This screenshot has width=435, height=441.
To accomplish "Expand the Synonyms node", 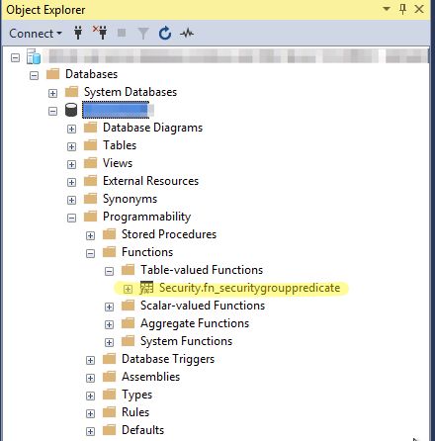I will 71,200.
